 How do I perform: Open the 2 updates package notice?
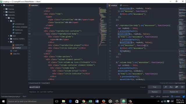click(176, 96)
